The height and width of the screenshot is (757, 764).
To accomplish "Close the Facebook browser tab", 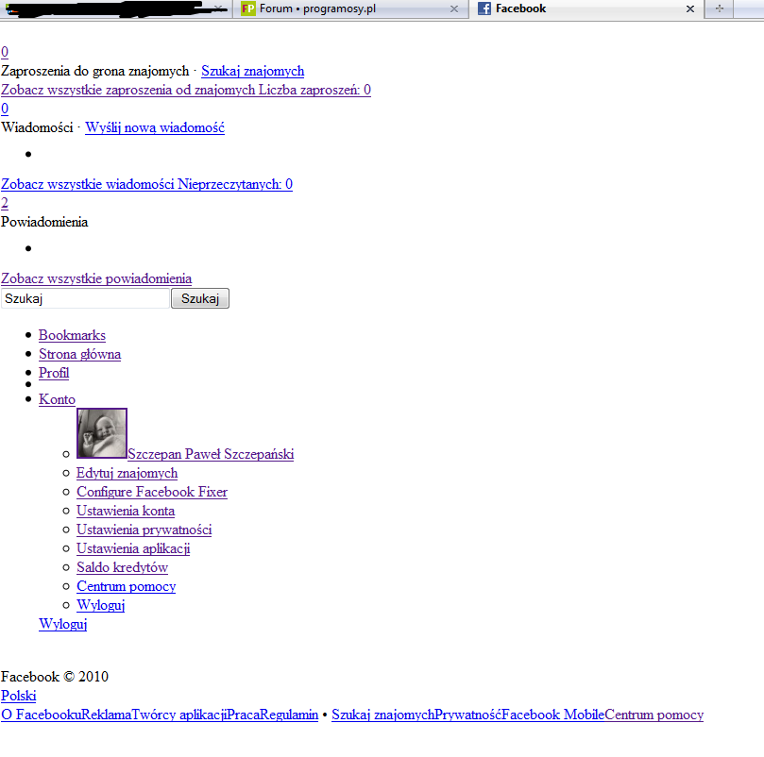I will (690, 8).
